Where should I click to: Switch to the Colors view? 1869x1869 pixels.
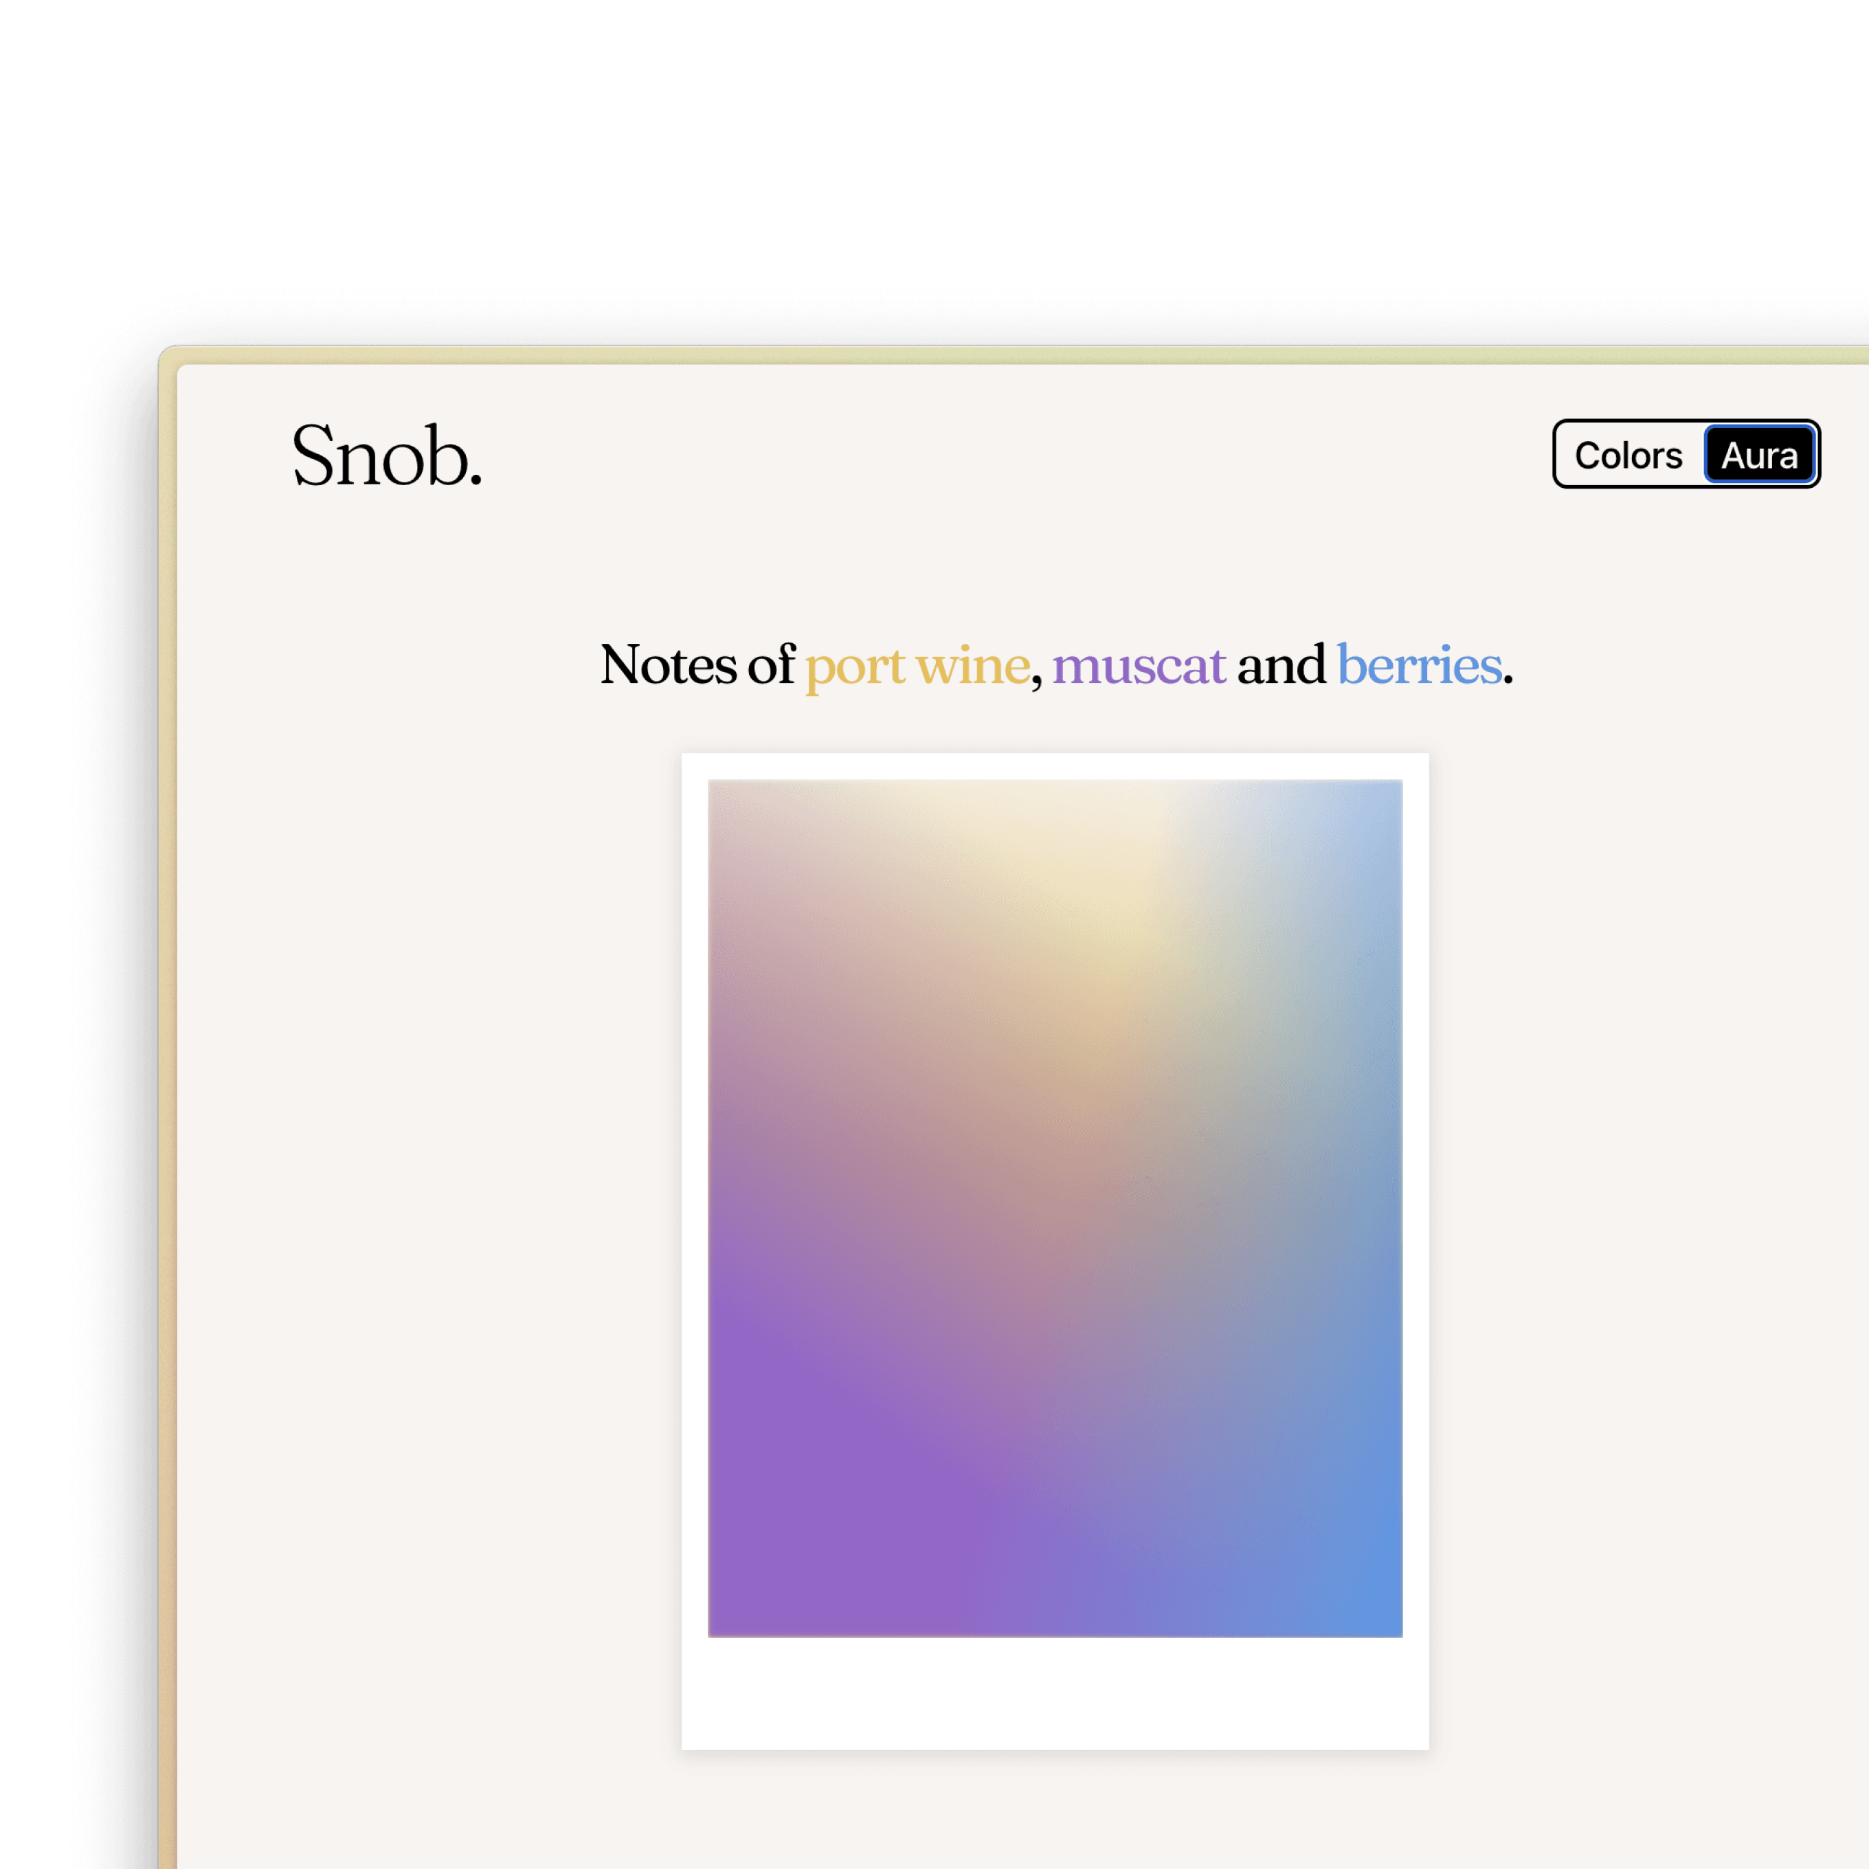click(x=1629, y=455)
